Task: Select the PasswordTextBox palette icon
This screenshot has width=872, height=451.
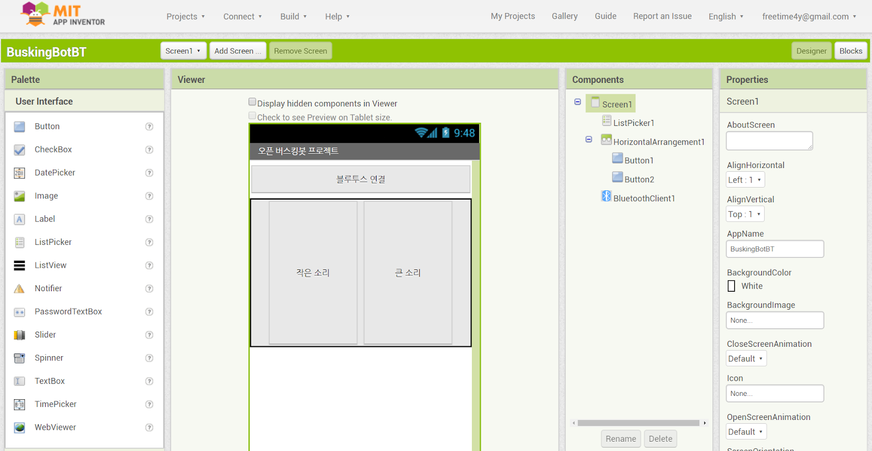Action: pos(20,312)
